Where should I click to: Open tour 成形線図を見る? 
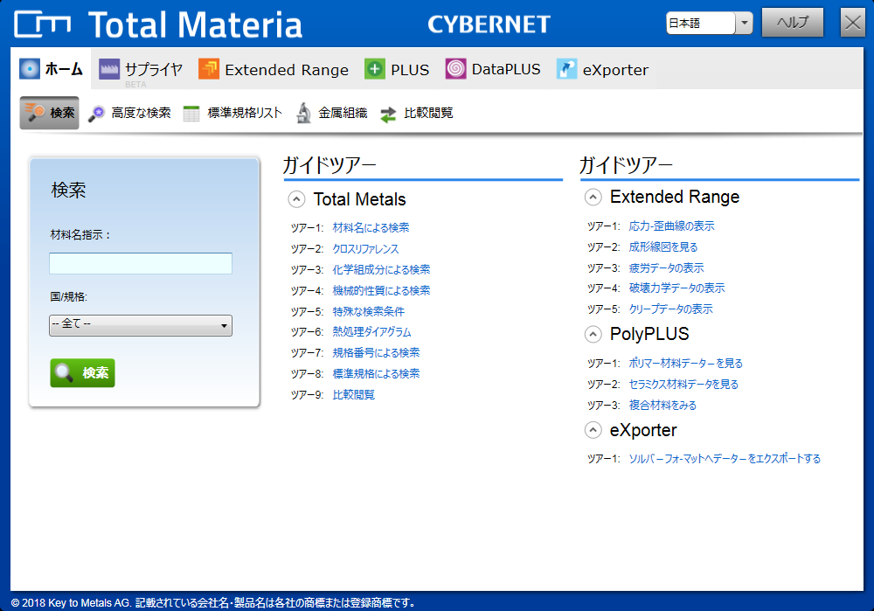click(663, 247)
